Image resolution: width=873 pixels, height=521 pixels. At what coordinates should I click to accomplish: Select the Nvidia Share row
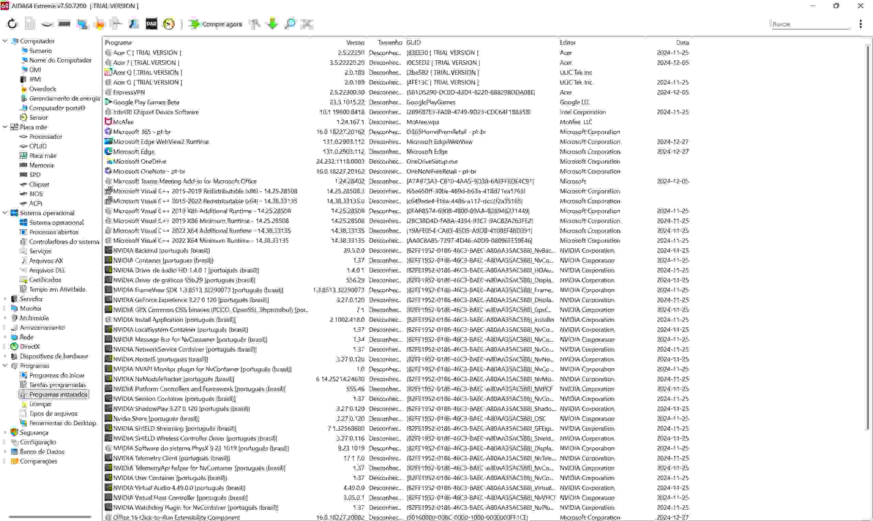click(x=397, y=418)
